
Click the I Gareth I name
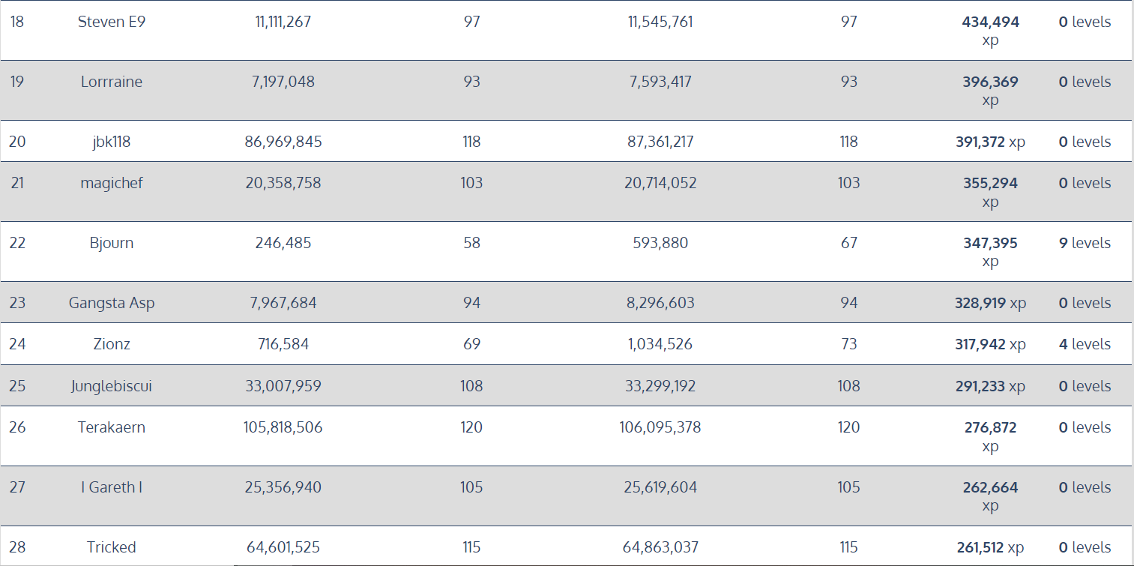coord(112,487)
